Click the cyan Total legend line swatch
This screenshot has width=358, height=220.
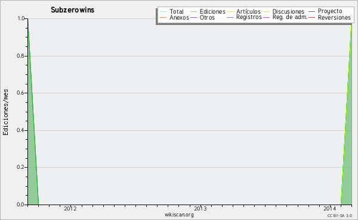coord(163,12)
